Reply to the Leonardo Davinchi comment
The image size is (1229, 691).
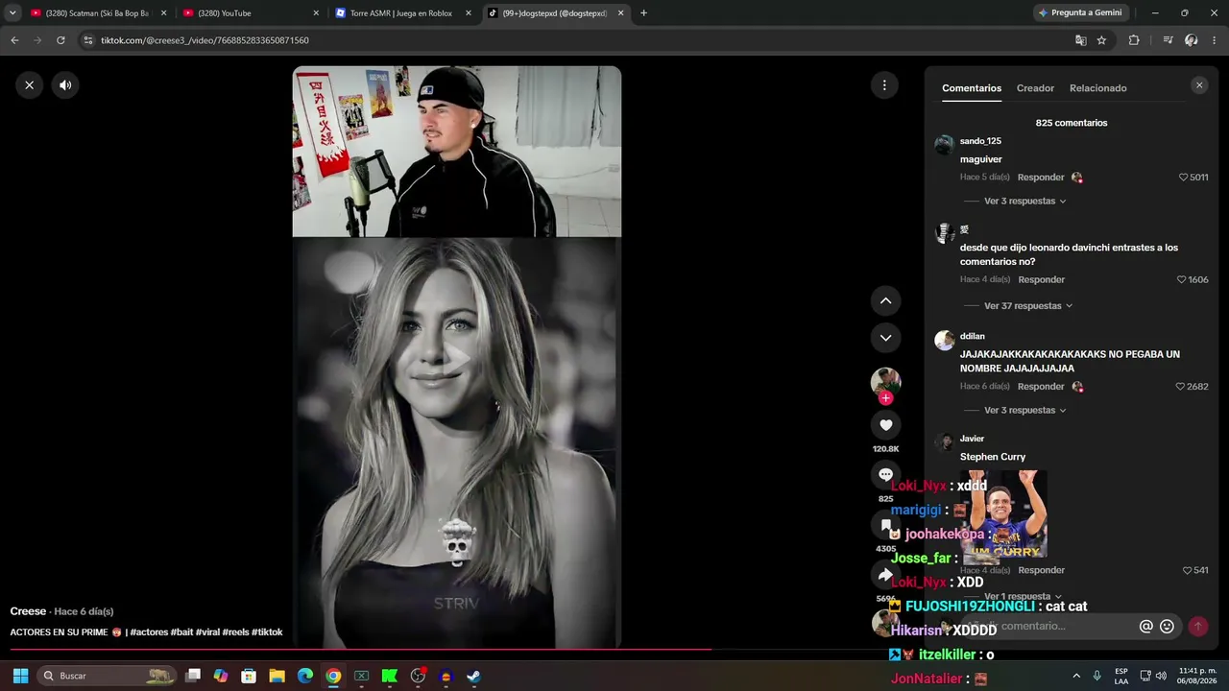click(x=1041, y=280)
